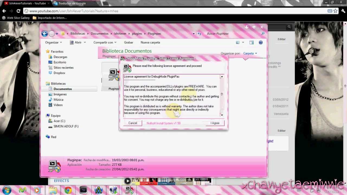This screenshot has height=195, width=347.
Task: Expand the Abrir dropdown arrow
Action: [x=85, y=43]
